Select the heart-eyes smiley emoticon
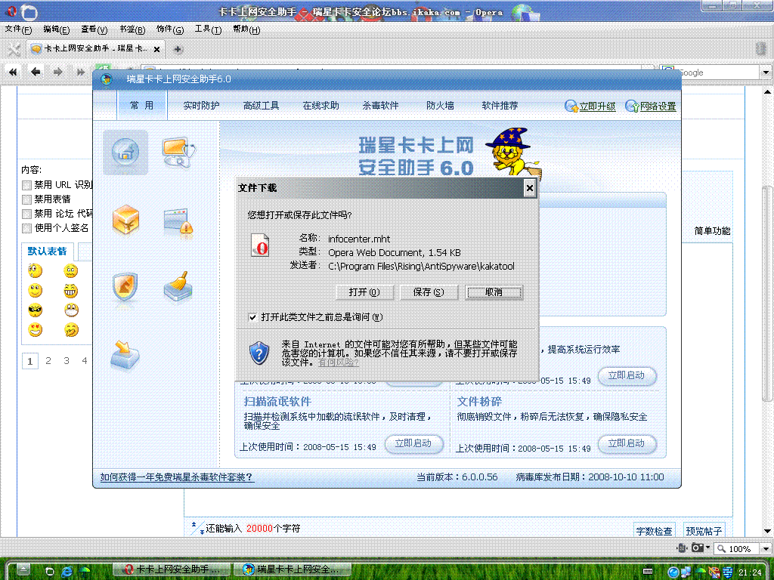Viewport: 774px width, 580px height. tap(35, 329)
